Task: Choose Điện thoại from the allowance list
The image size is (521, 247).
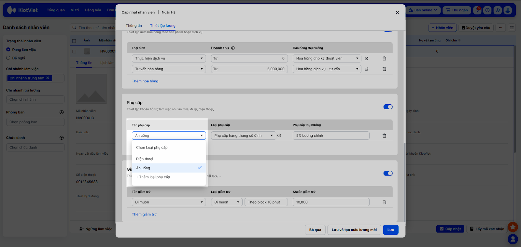Action: (145, 159)
